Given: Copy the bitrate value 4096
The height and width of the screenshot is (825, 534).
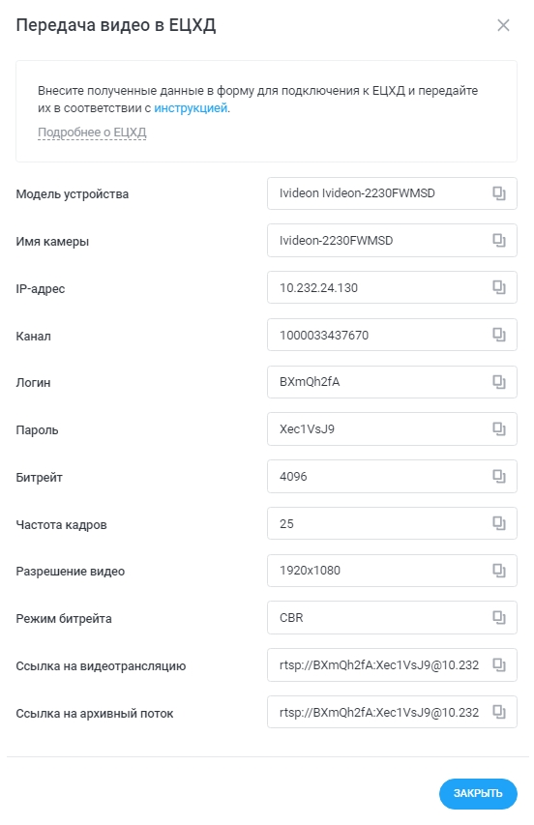Looking at the screenshot, I should point(499,477).
